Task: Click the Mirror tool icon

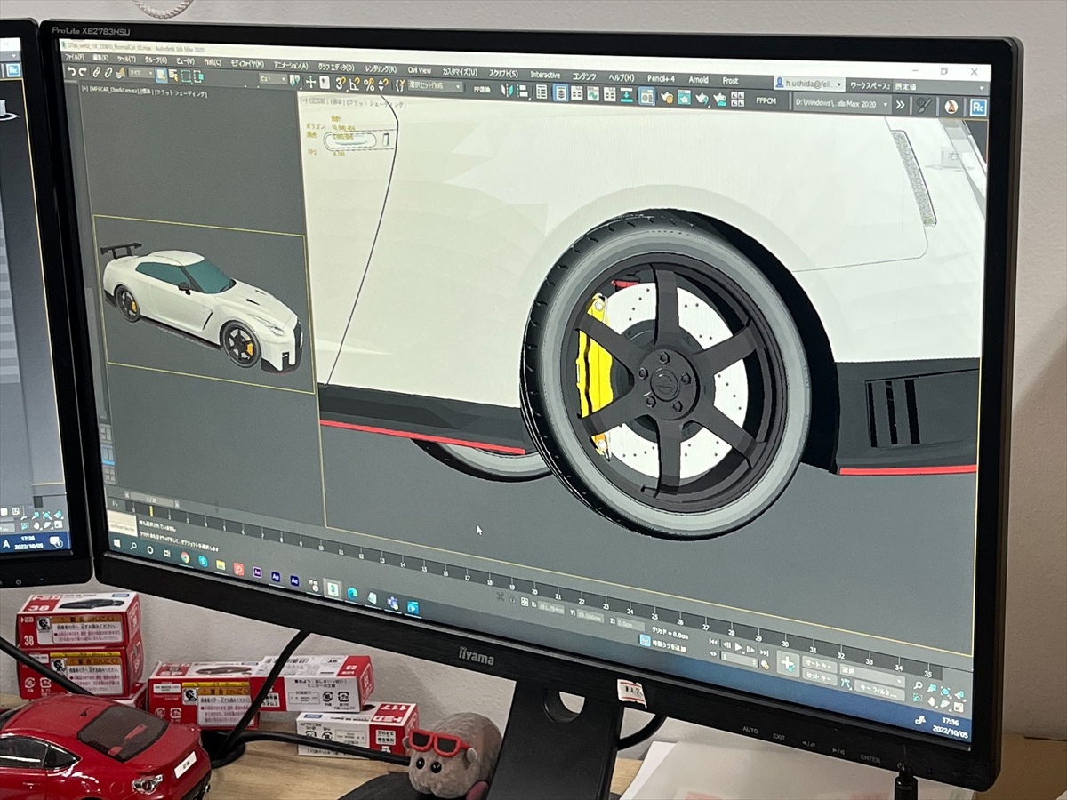Action: [507, 91]
